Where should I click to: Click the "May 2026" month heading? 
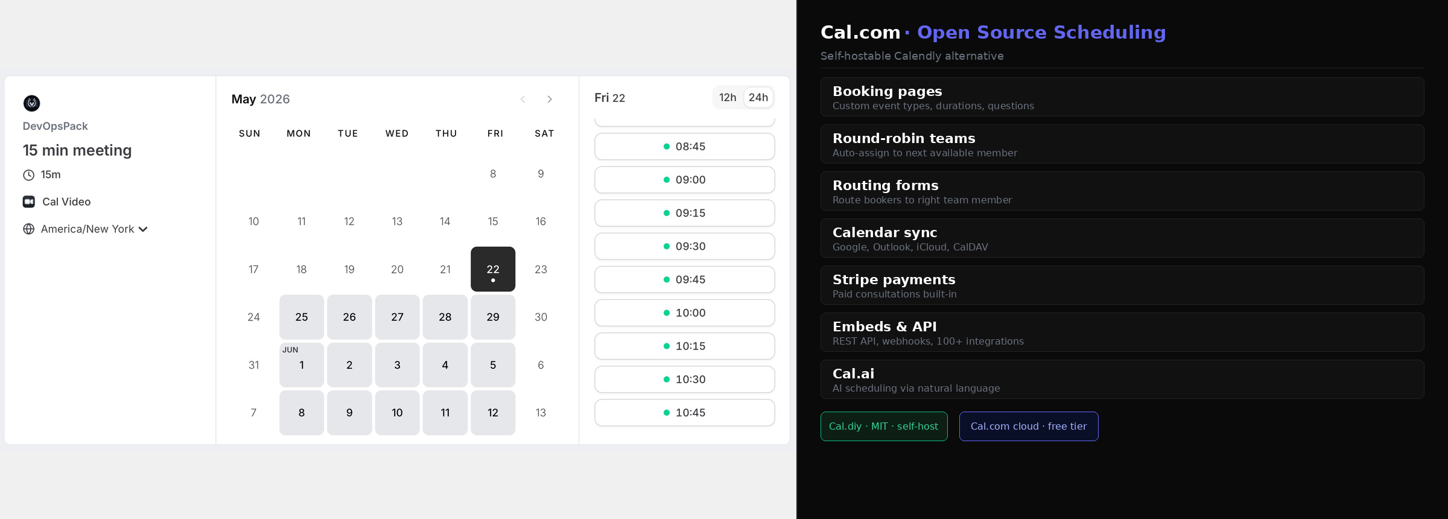261,99
